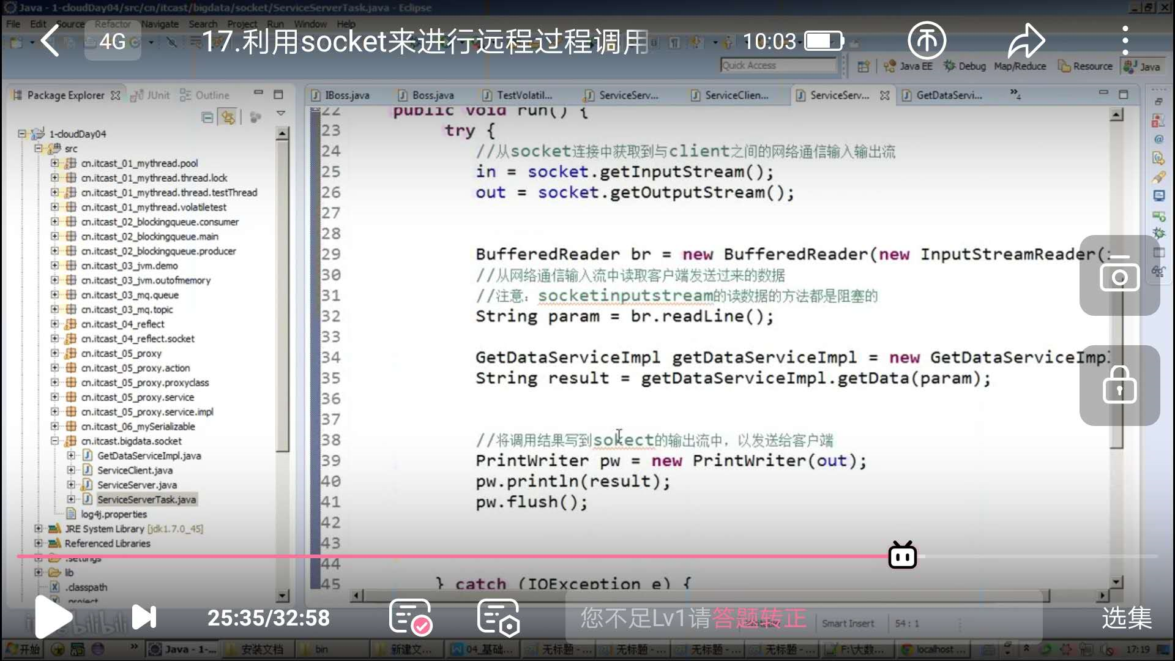The height and width of the screenshot is (661, 1175).
Task: Switch to Resource perspective
Action: pos(1085,66)
